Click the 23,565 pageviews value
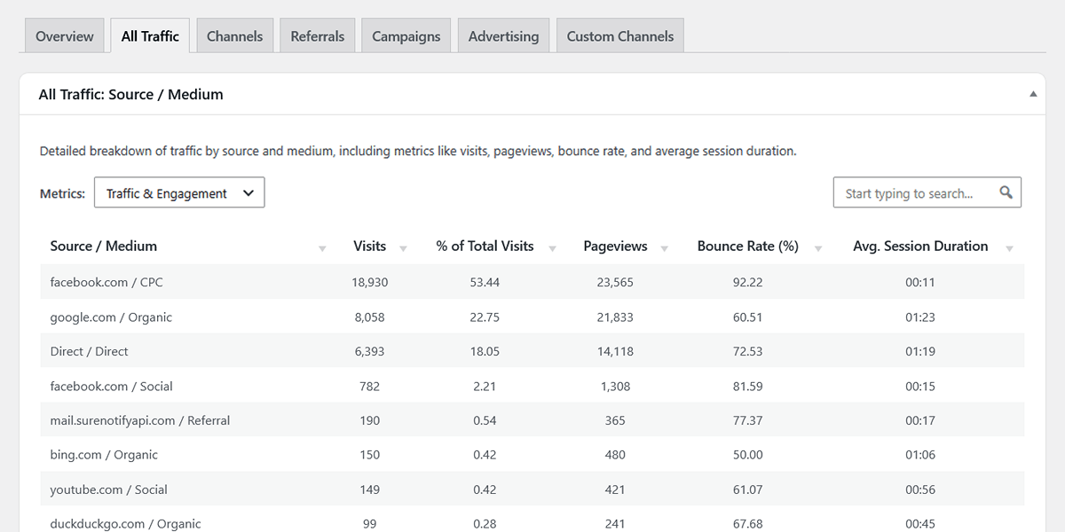The width and height of the screenshot is (1065, 532). coord(615,282)
